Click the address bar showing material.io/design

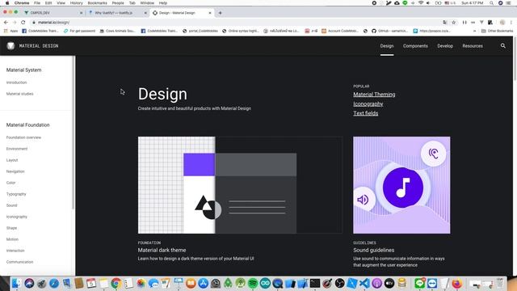coord(236,23)
